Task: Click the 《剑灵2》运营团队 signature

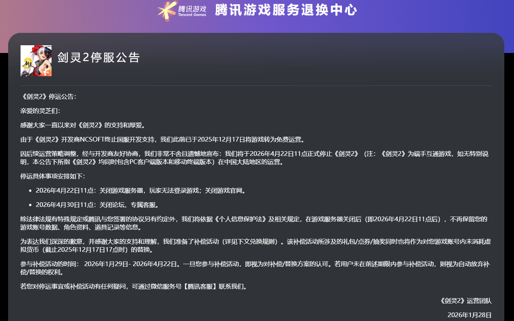Action: tap(466, 301)
